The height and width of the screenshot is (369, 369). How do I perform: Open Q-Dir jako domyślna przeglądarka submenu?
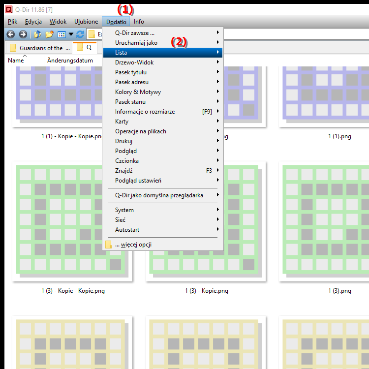coord(163,195)
